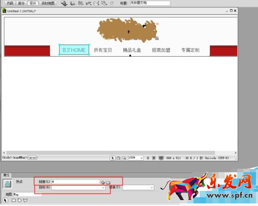Switch to 拆分 split view
Image resolution: width=258 pixels, height=206 pixels.
tap(21, 3)
